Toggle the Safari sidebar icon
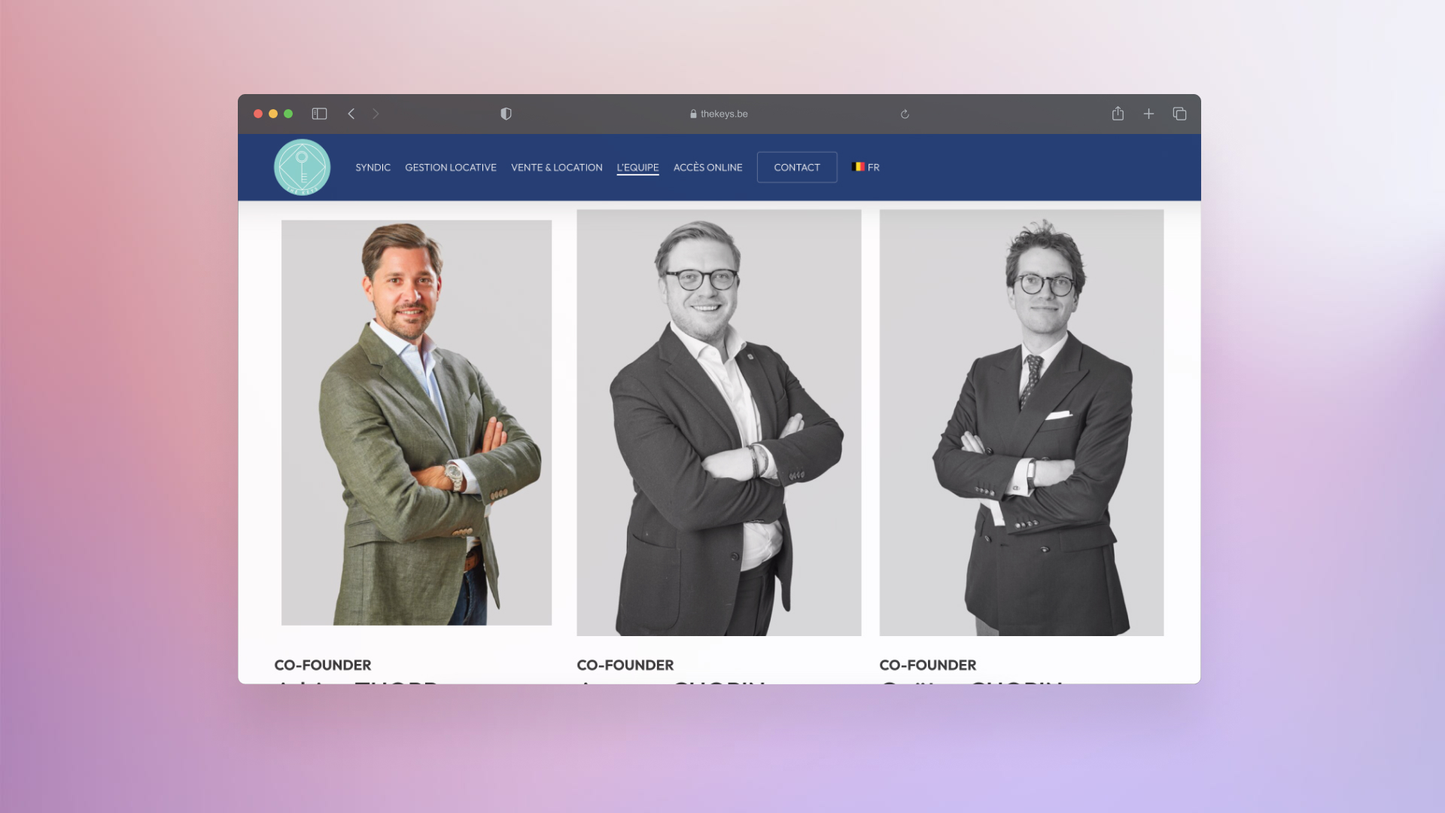This screenshot has width=1445, height=813. click(x=319, y=114)
